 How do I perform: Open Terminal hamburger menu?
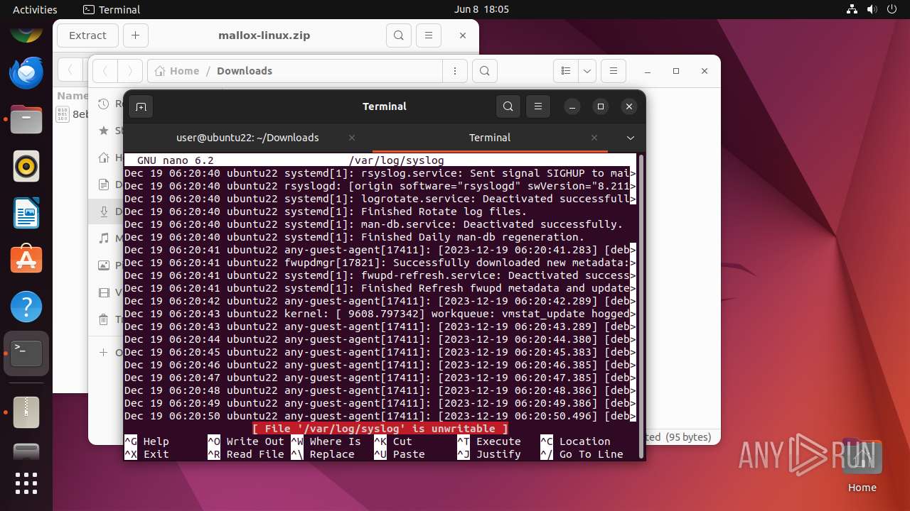tap(538, 106)
